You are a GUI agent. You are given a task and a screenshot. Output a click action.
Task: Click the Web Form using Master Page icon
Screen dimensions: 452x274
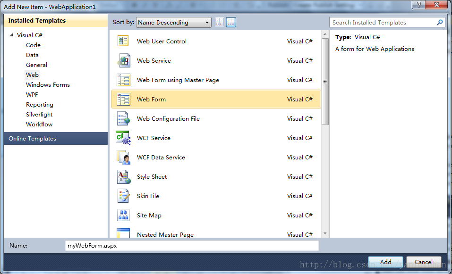tap(123, 80)
